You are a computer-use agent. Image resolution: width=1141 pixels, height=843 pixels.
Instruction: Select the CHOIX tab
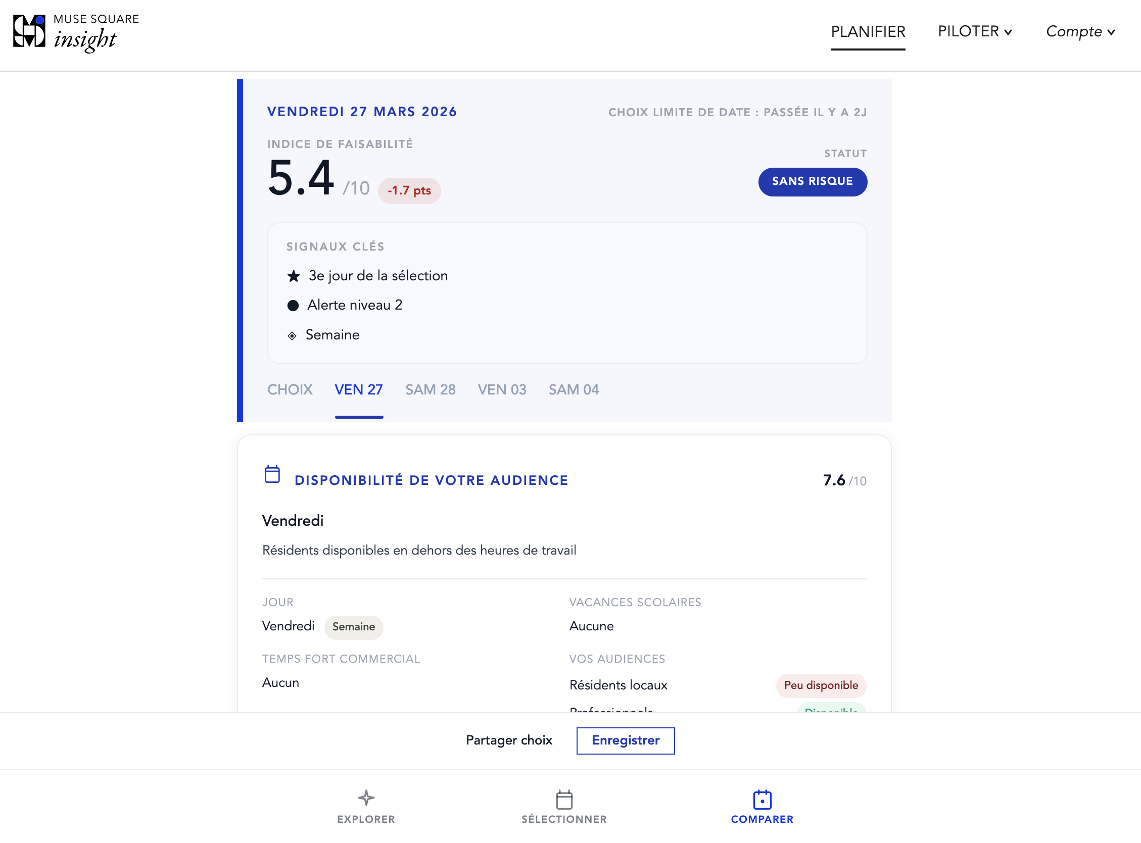(x=290, y=389)
